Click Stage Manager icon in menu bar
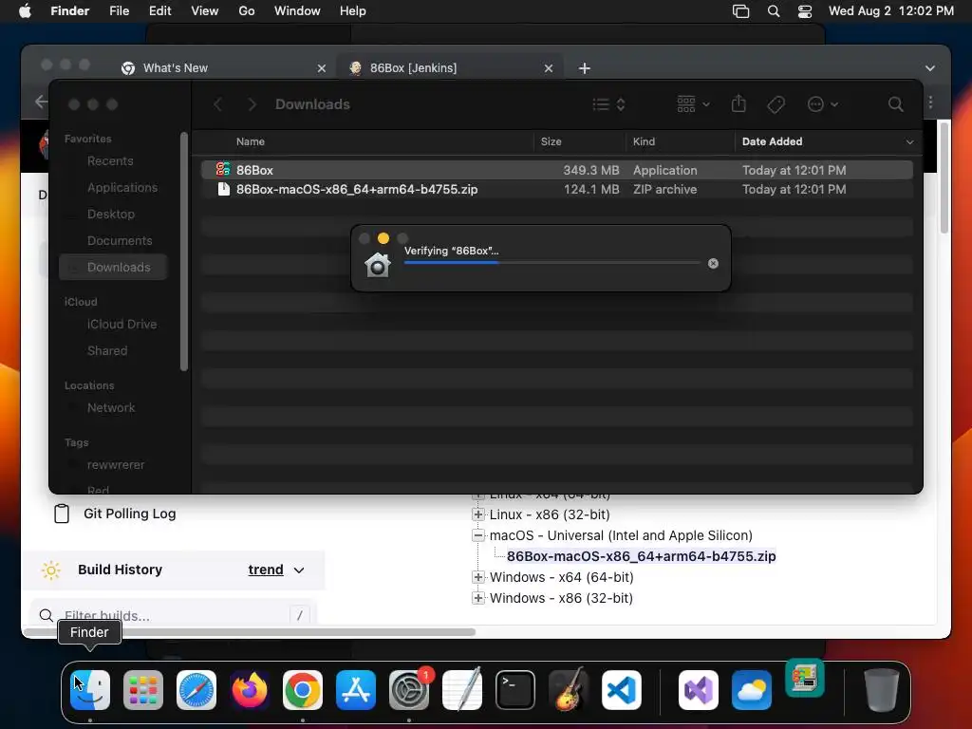 (x=740, y=11)
